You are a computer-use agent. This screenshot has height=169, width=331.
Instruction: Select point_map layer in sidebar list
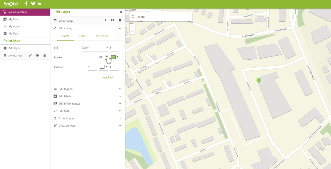(x=15, y=55)
